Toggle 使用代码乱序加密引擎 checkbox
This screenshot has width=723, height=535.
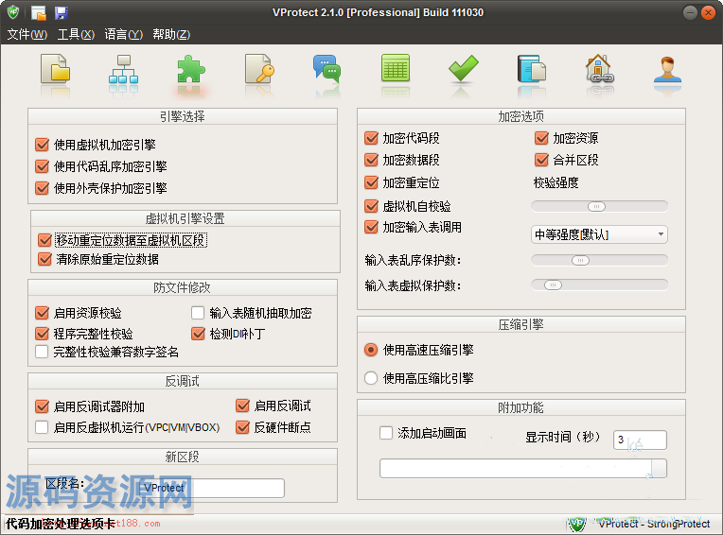click(x=42, y=166)
